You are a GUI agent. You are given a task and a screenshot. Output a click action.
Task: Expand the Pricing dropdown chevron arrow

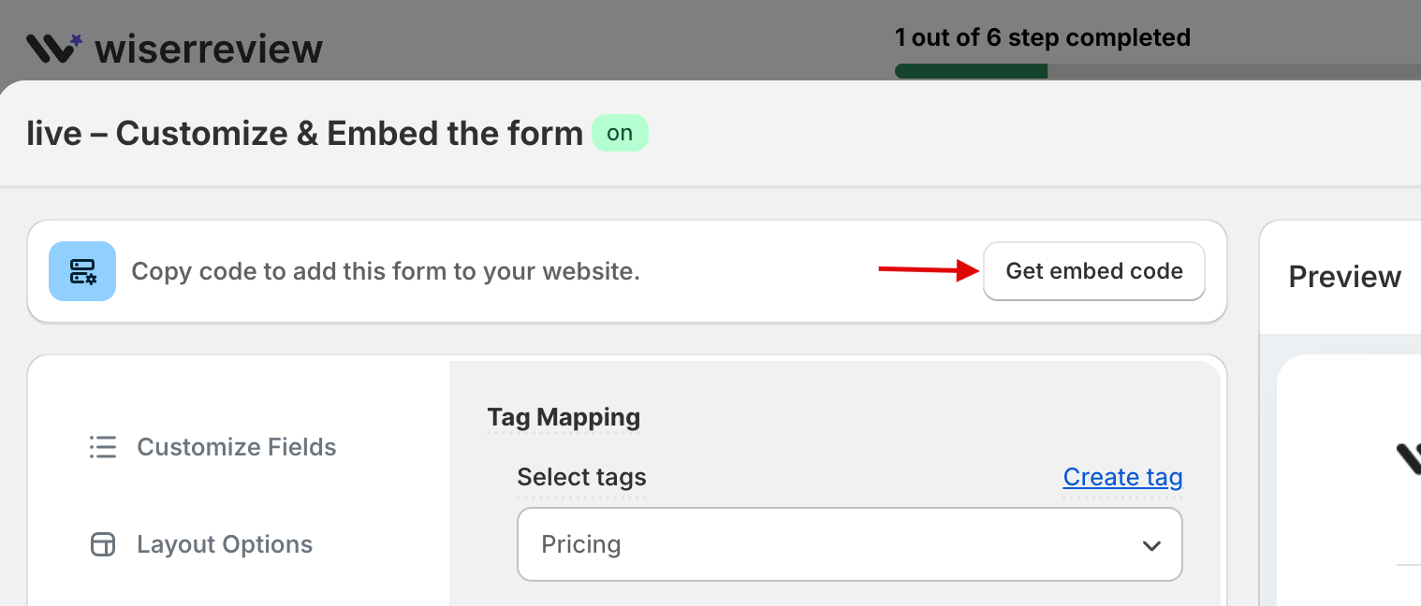pyautogui.click(x=1151, y=545)
